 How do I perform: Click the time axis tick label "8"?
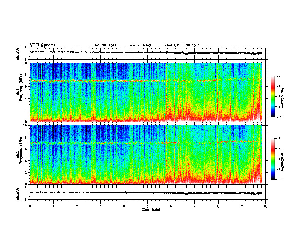218,206
